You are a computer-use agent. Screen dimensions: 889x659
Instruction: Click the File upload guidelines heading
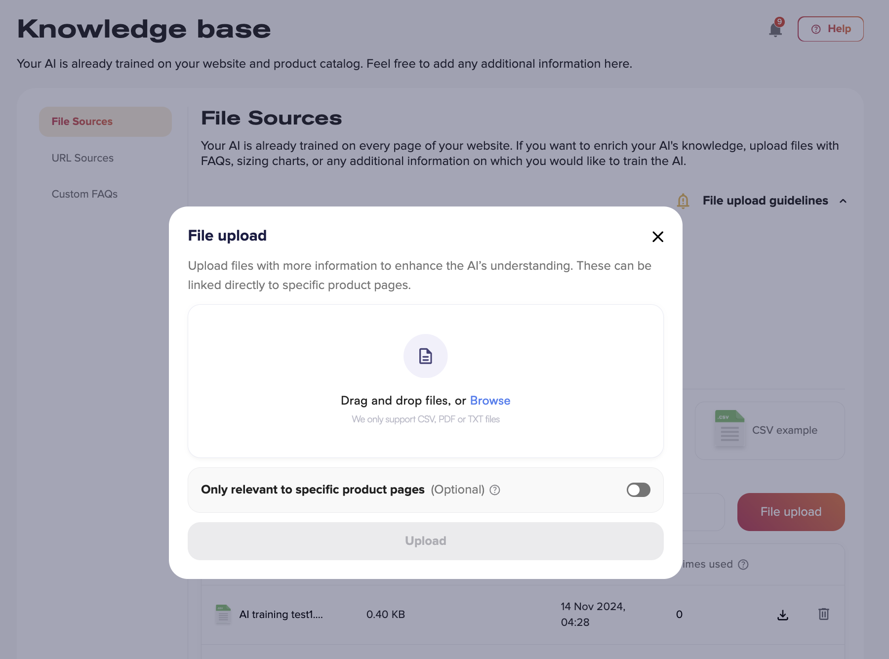point(765,201)
